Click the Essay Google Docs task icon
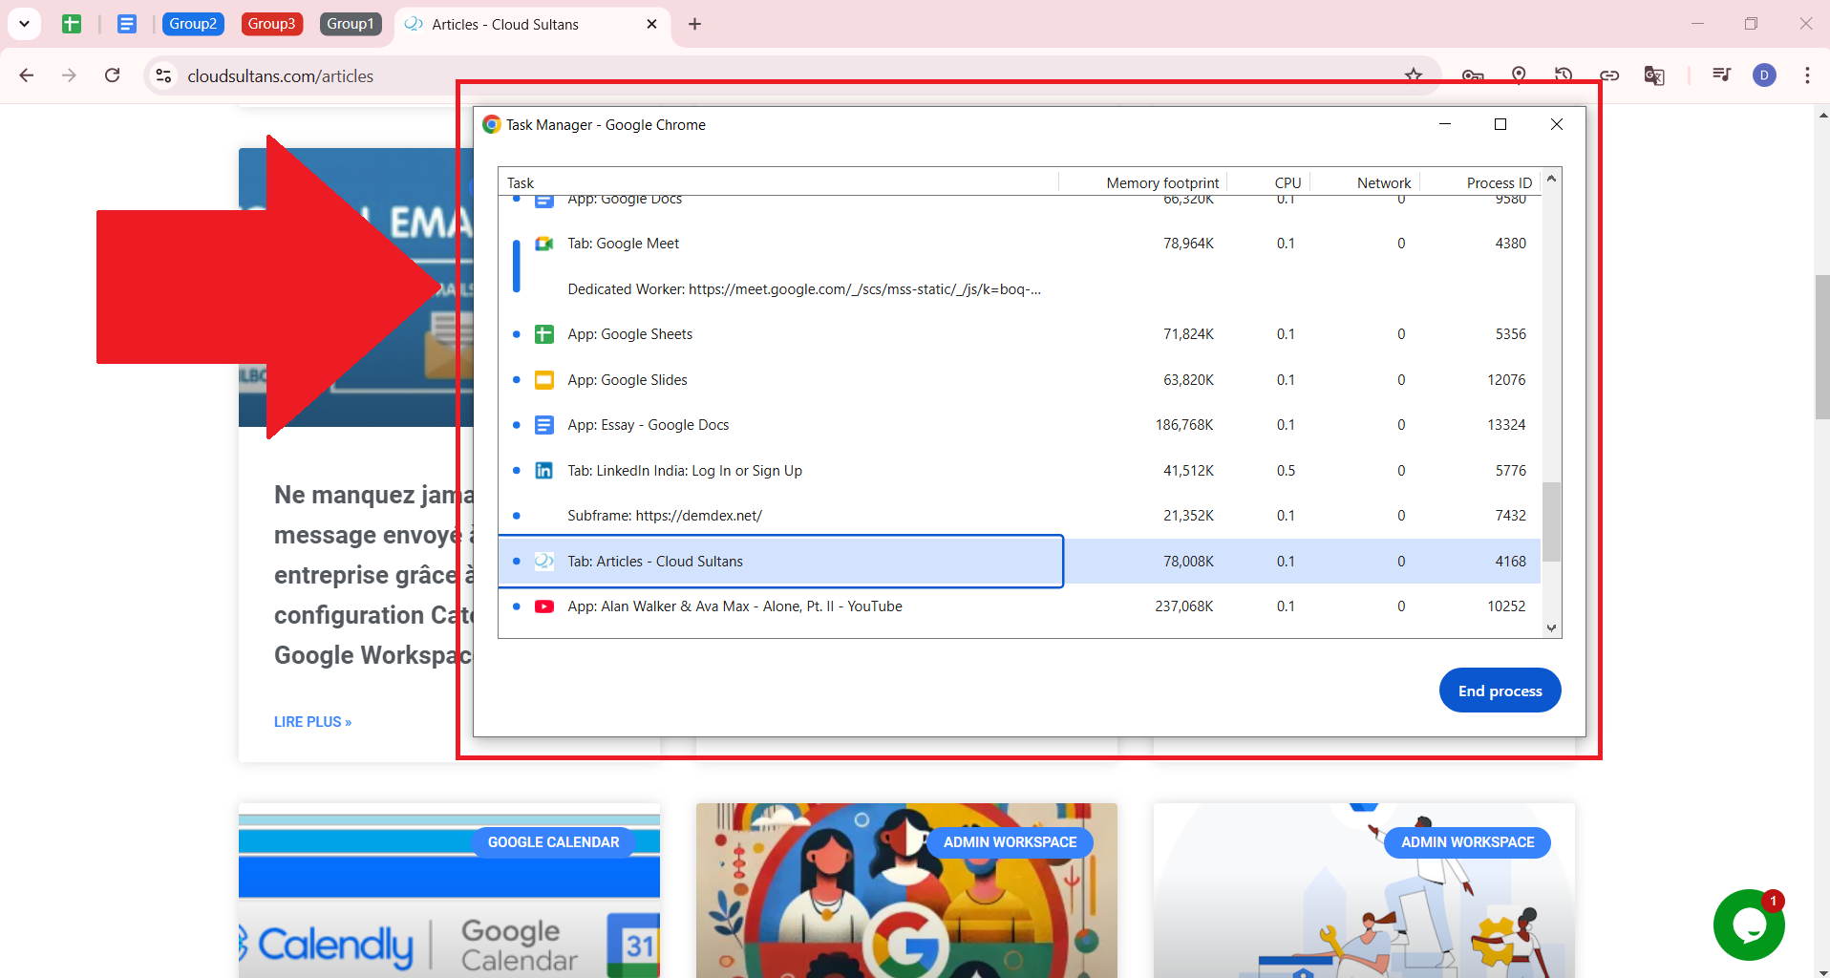 click(x=543, y=425)
